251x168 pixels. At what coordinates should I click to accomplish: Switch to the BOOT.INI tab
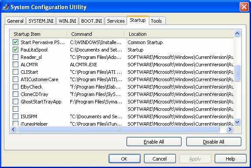point(92,21)
